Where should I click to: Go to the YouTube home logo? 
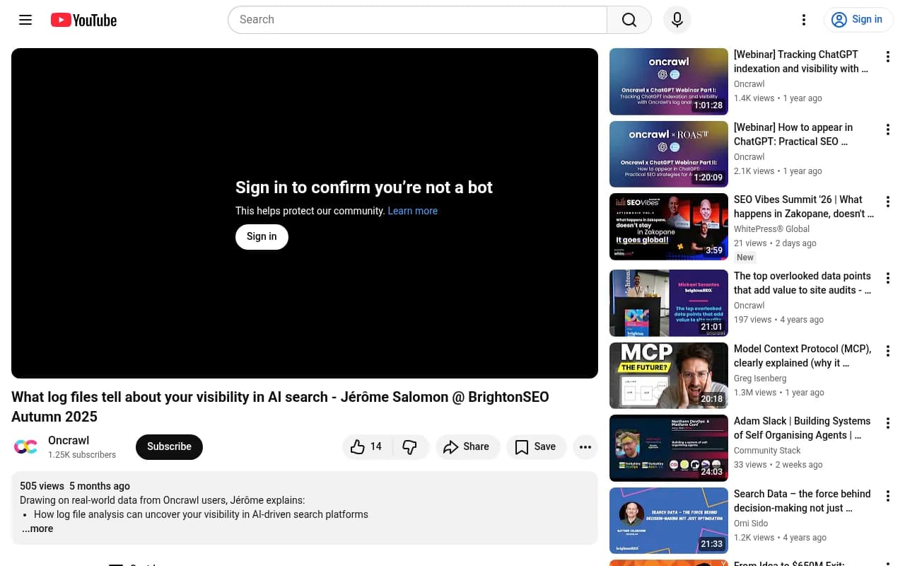click(83, 20)
